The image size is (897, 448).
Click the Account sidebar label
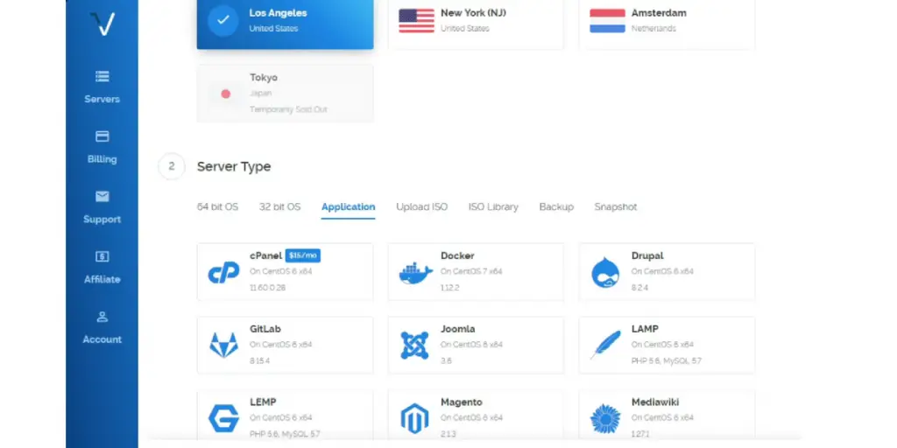102,339
